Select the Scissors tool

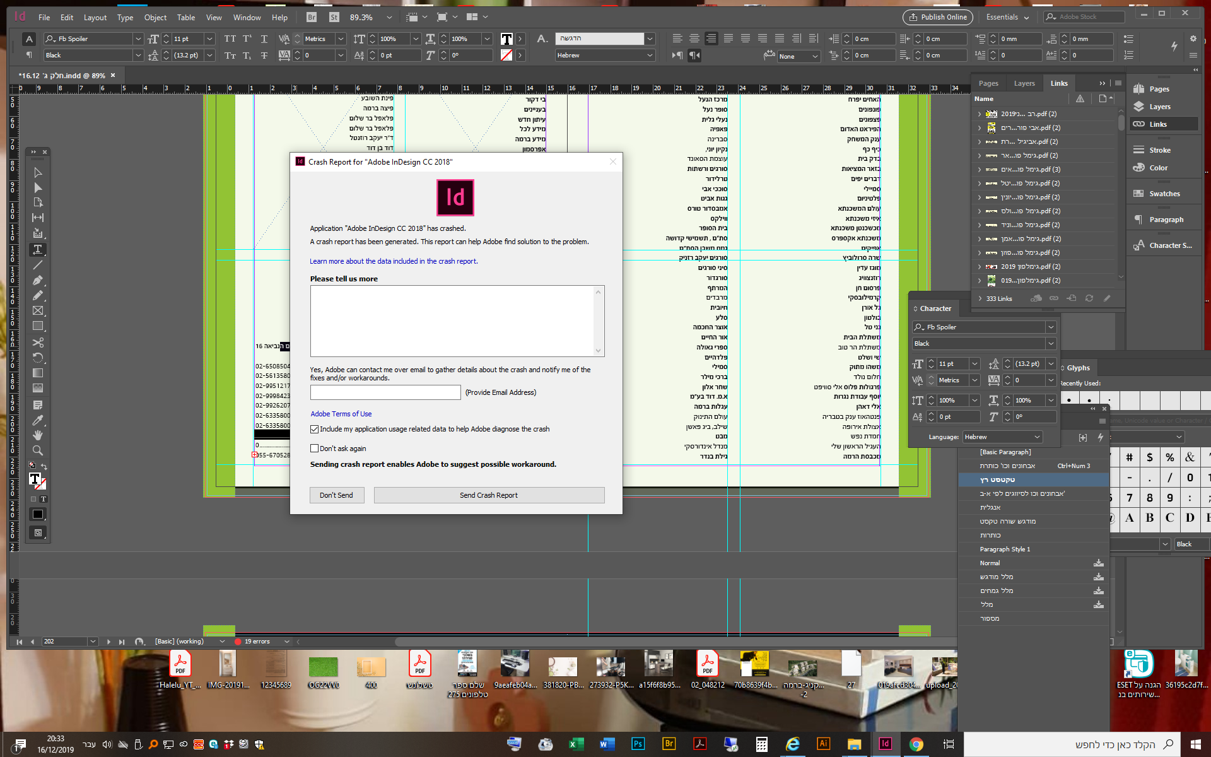click(38, 342)
